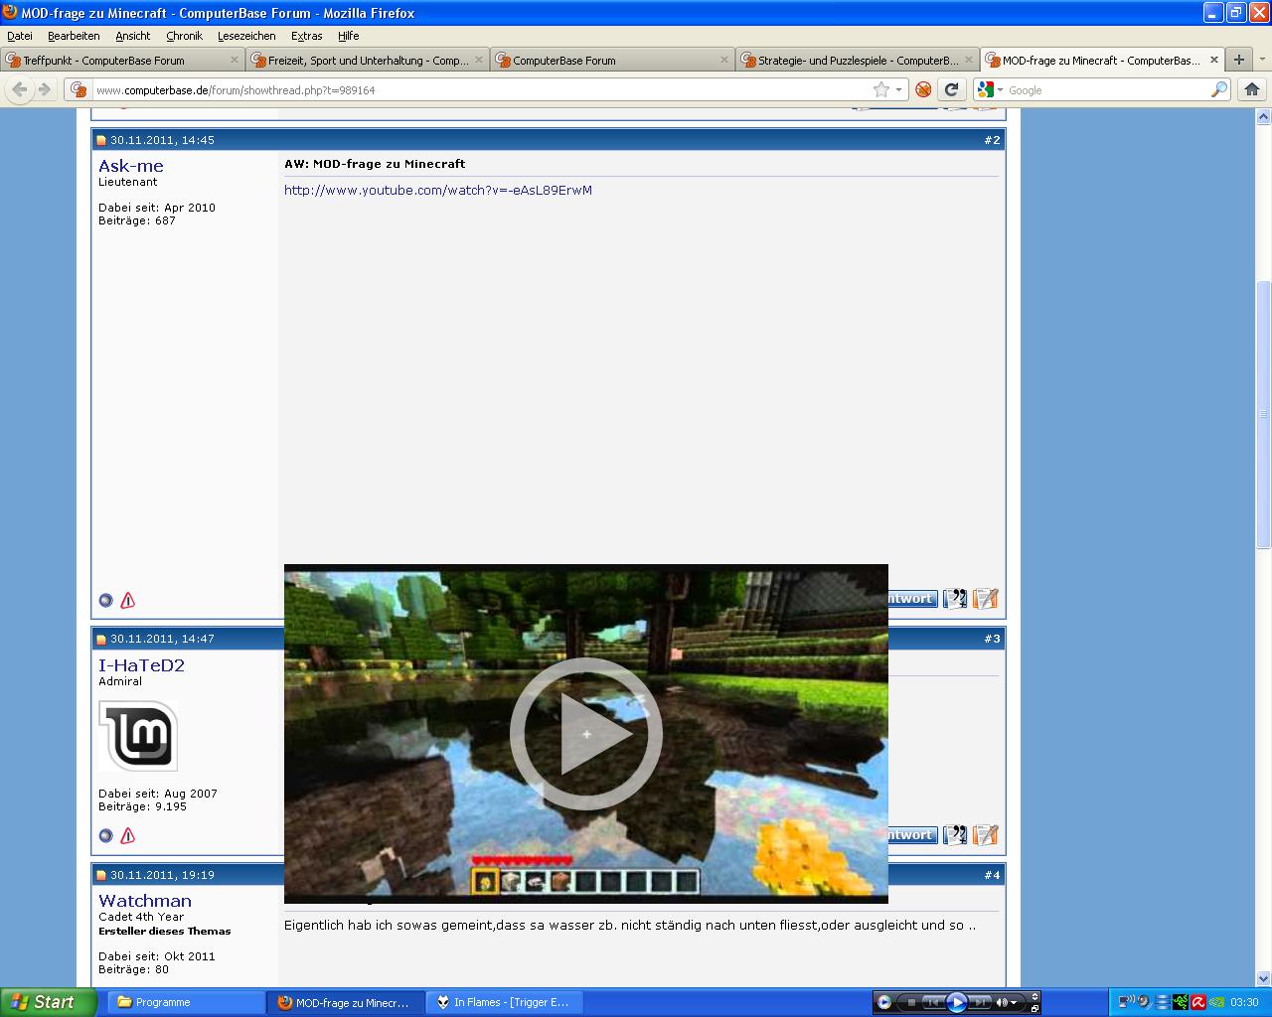Open the Lesezeichen menu
The image size is (1272, 1017).
point(246,36)
